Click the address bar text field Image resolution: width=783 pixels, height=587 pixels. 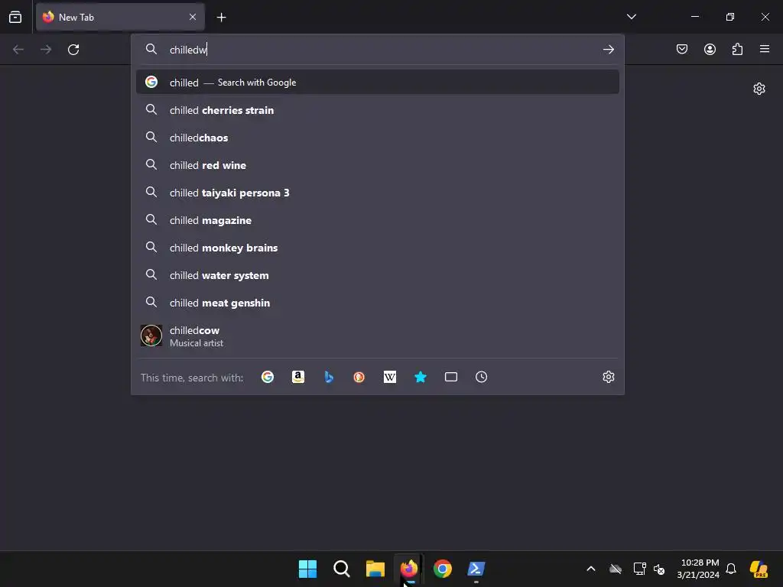click(379, 50)
